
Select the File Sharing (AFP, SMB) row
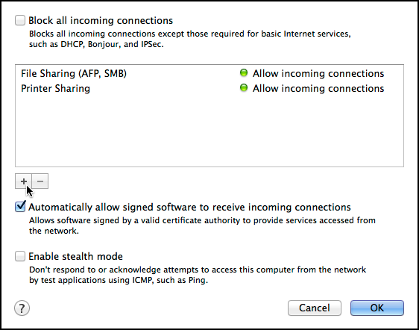click(x=209, y=73)
